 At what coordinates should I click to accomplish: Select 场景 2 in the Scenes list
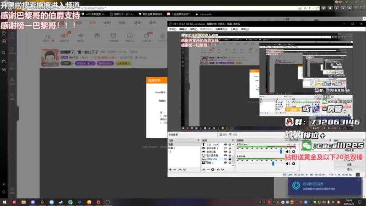pyautogui.click(x=184, y=148)
